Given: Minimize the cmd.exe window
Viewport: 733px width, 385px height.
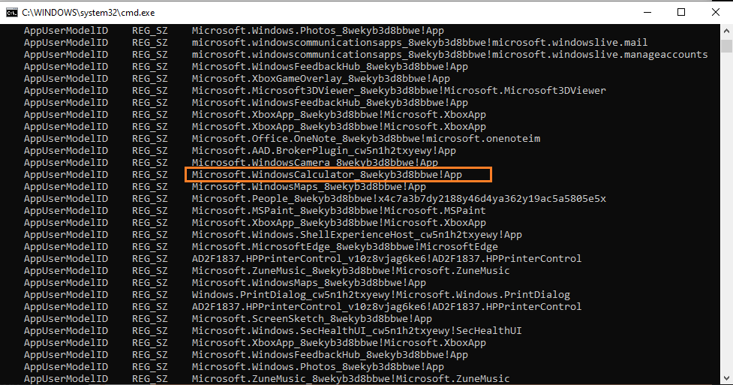Looking at the screenshot, I should [647, 13].
